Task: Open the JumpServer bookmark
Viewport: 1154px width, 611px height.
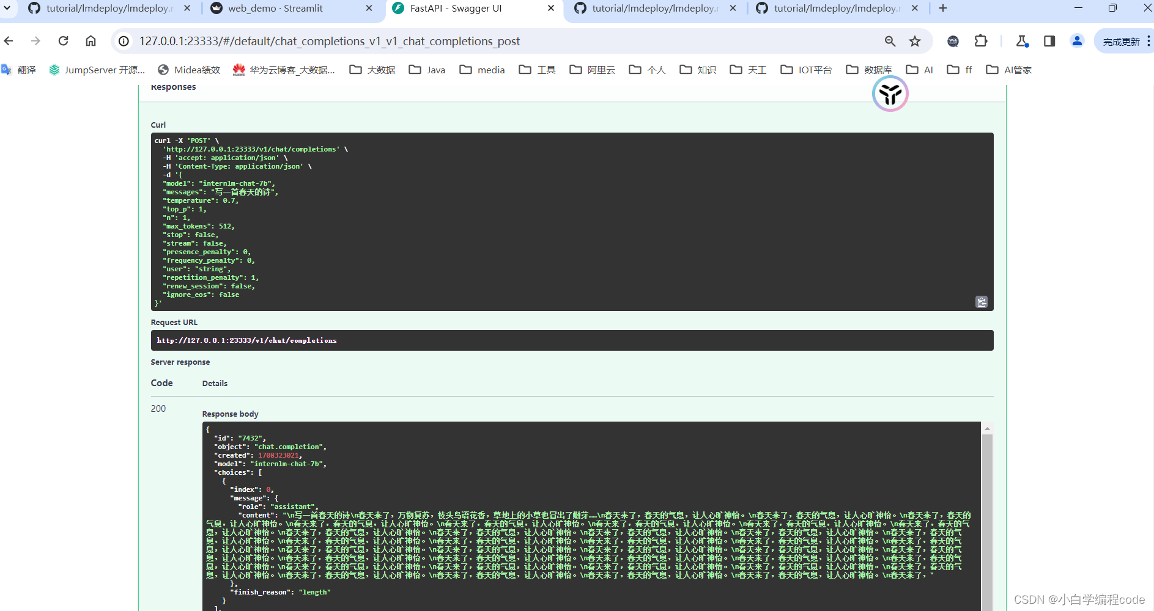Action: 97,70
